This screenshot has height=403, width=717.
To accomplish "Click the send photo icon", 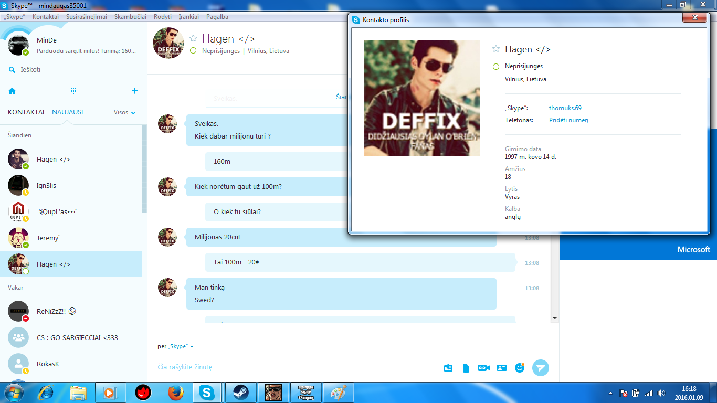I will click(x=448, y=368).
